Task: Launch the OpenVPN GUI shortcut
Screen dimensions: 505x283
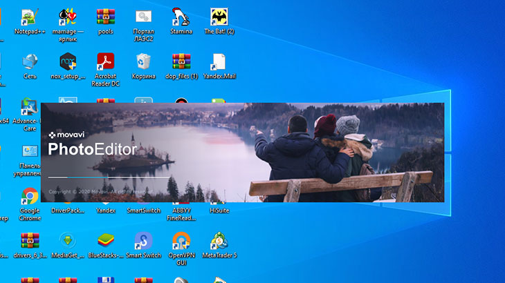Action: (x=181, y=241)
